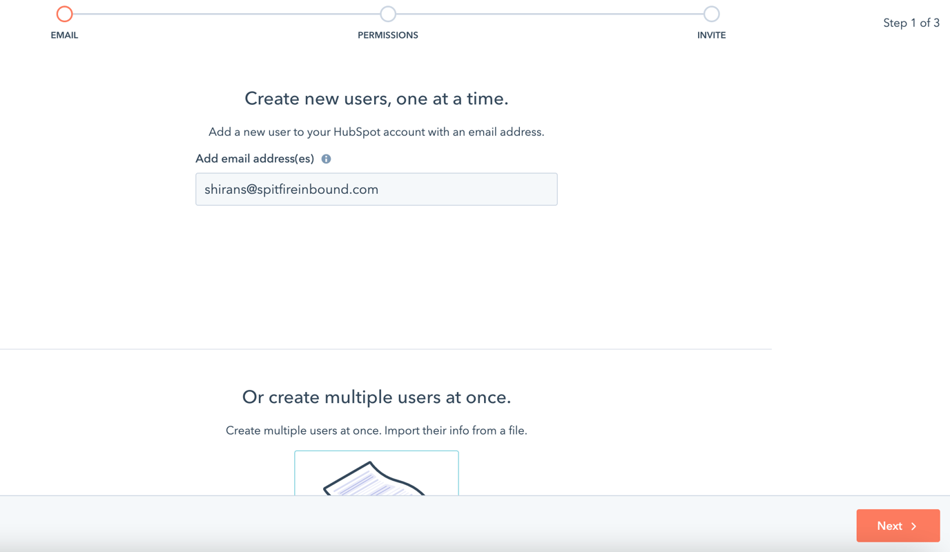This screenshot has height=552, width=950.
Task: Select the text shirans@spitfireinbound.com in the field
Action: tap(291, 189)
